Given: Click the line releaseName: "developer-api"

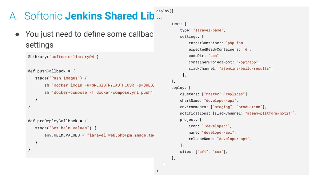Looking at the screenshot, I should (220, 139).
